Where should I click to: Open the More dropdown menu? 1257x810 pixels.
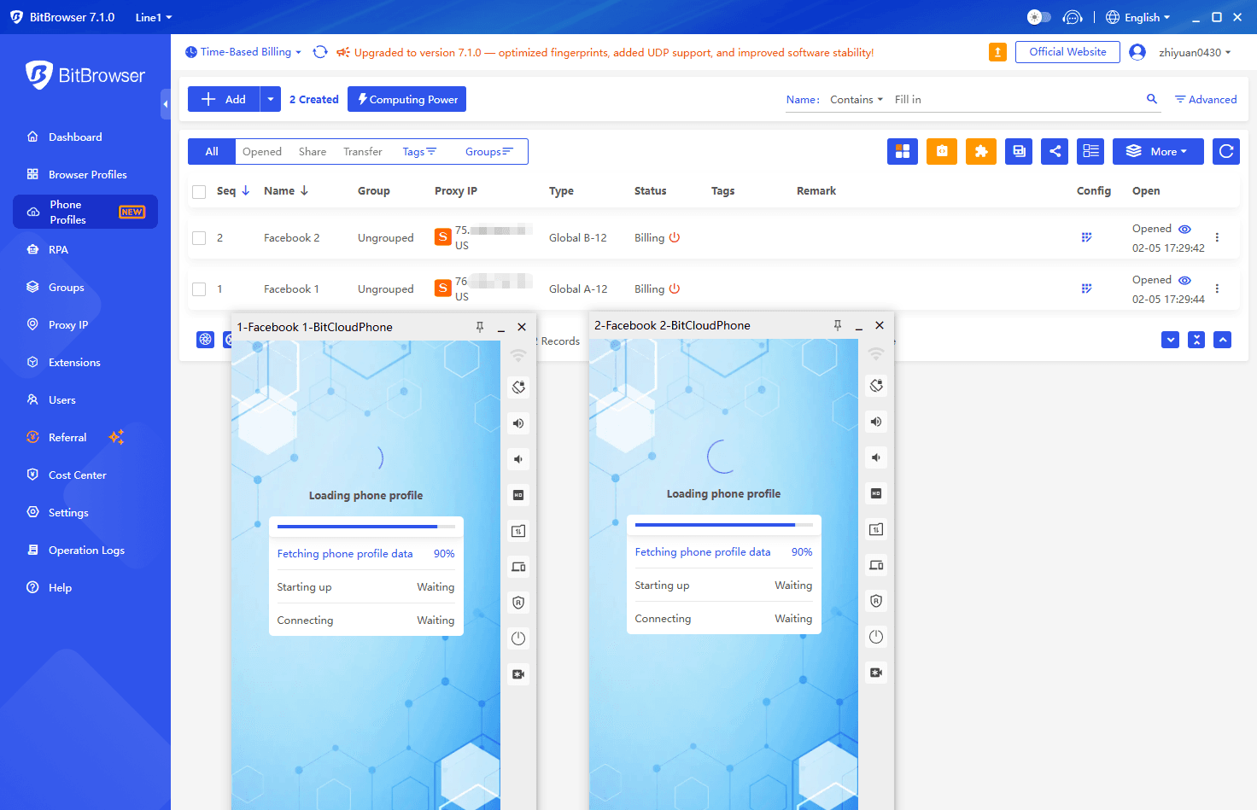(1158, 151)
